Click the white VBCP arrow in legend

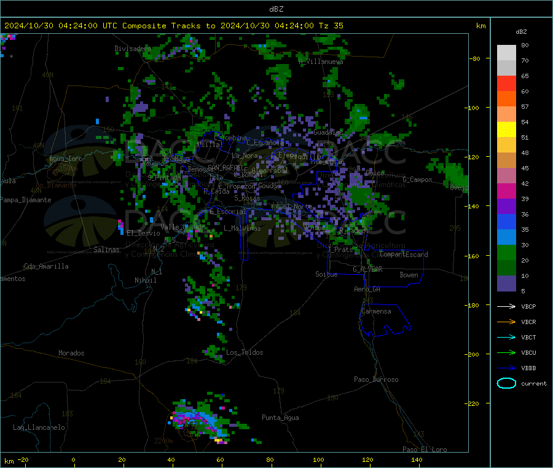[x=506, y=306]
